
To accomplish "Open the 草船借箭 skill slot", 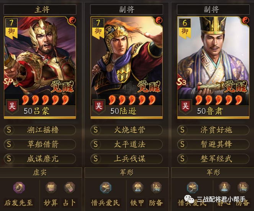I will point(40,144).
